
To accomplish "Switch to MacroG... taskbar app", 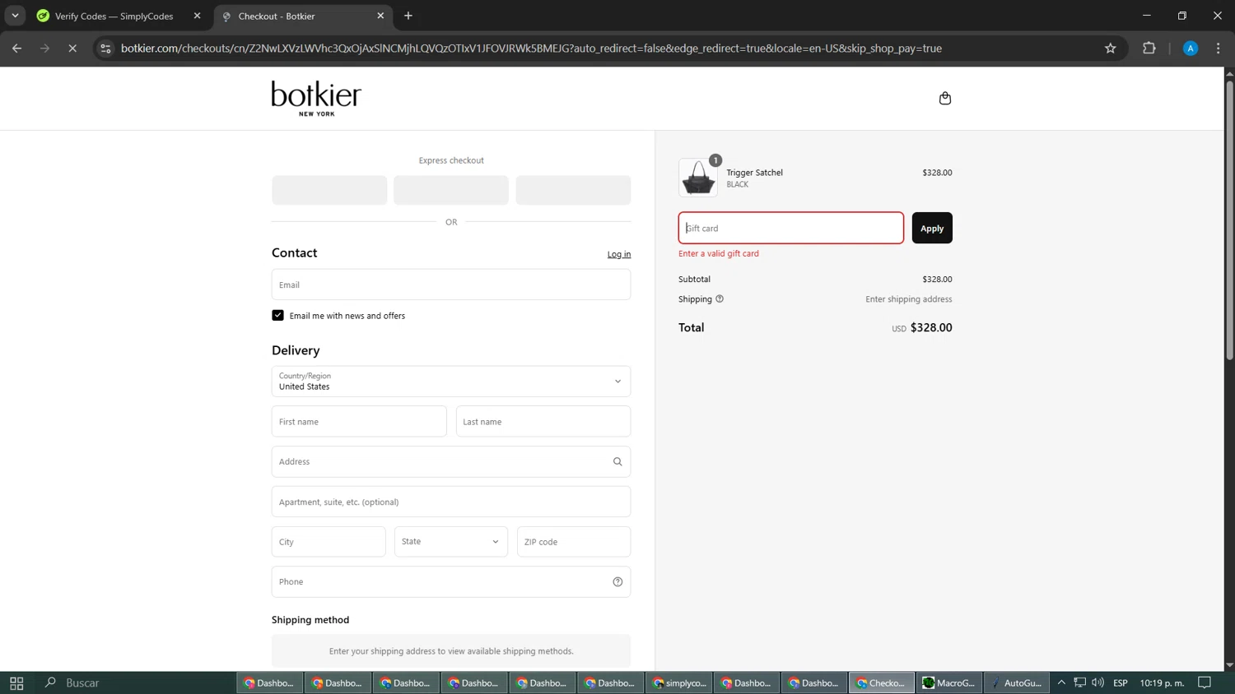I will tap(948, 682).
